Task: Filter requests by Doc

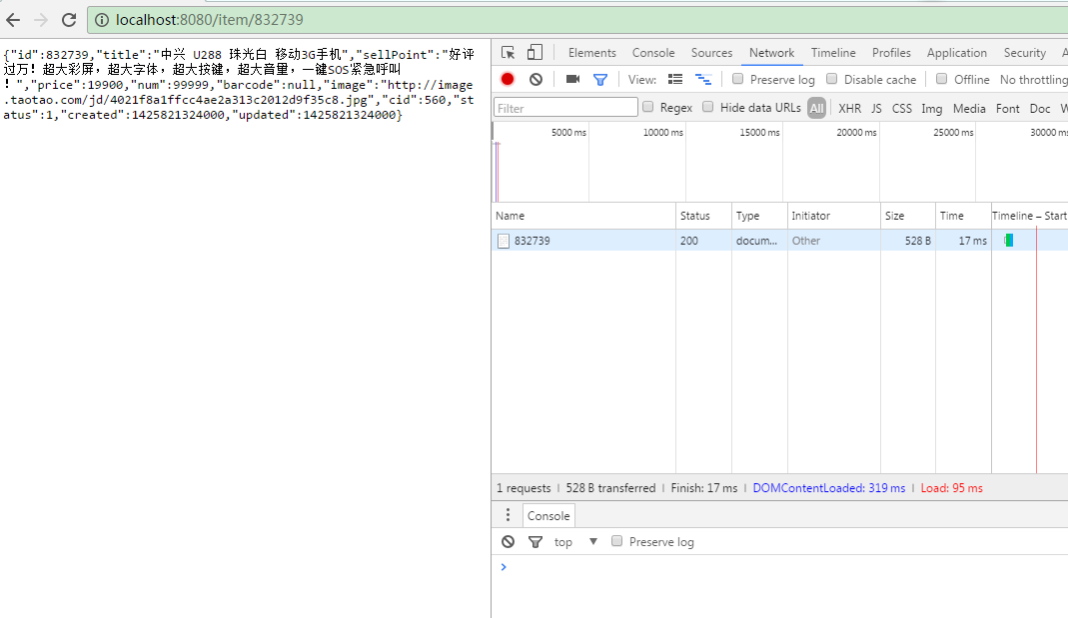Action: pos(1039,108)
